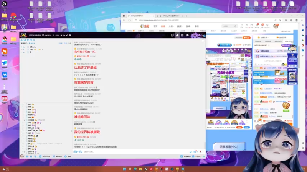
Task: Click the YY chat scrollbar
Action: pyautogui.click(x=205, y=145)
